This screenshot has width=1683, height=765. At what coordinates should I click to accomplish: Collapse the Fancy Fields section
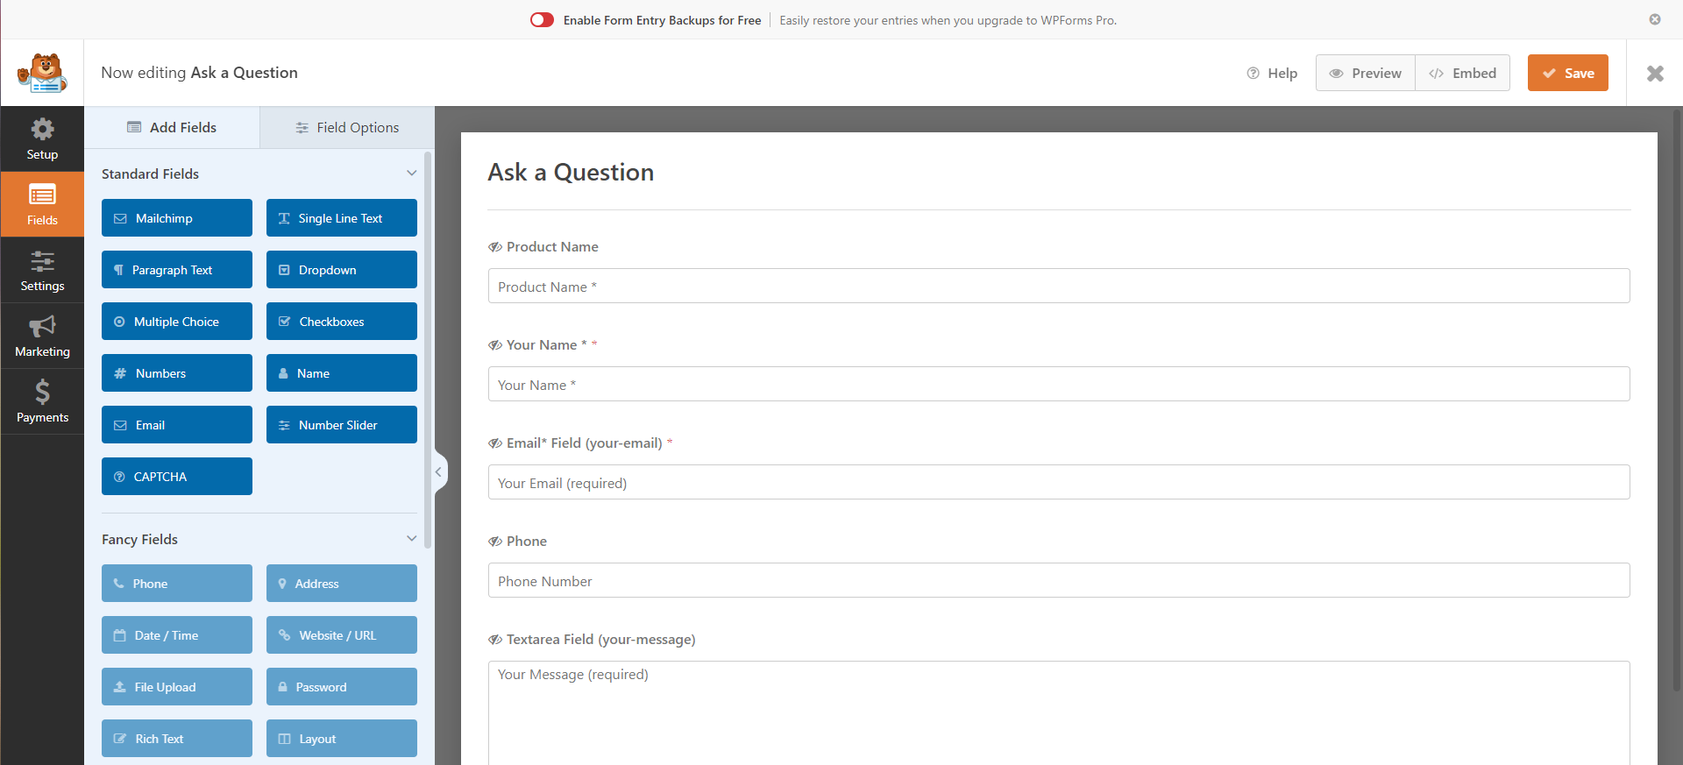click(x=411, y=539)
